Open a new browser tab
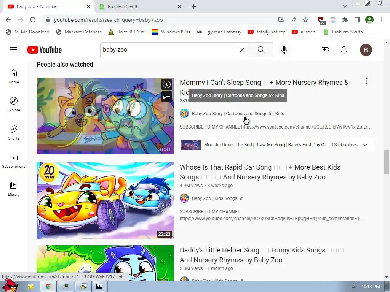This screenshot has width=390, height=292. coord(194,6)
